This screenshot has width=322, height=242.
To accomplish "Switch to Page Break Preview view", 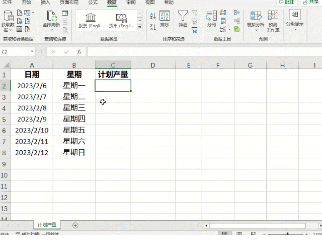I will pos(254,234).
